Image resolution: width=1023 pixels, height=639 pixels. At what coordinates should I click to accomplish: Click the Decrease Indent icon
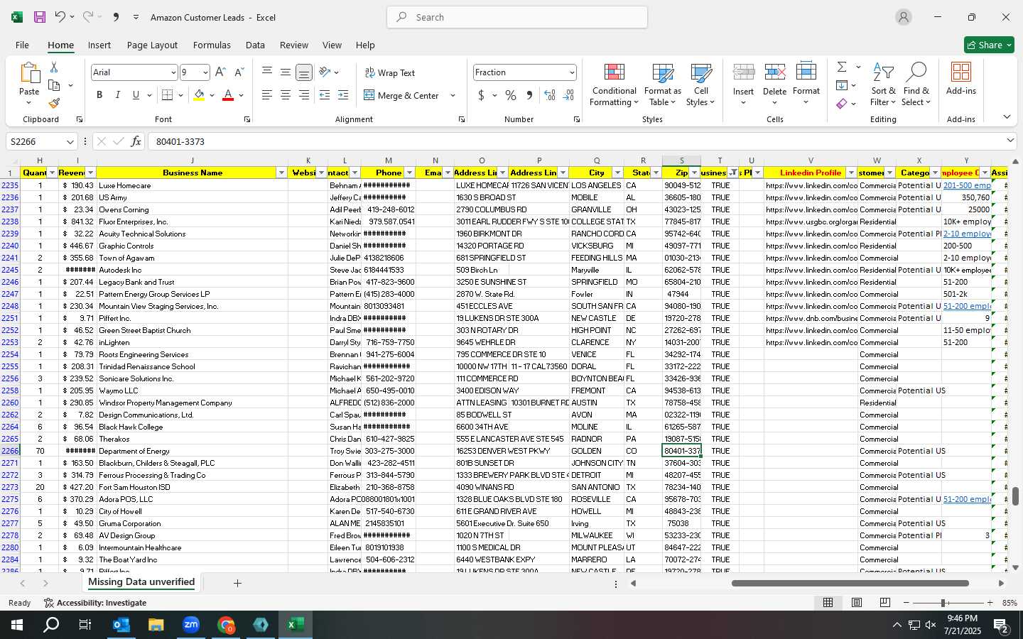325,95
